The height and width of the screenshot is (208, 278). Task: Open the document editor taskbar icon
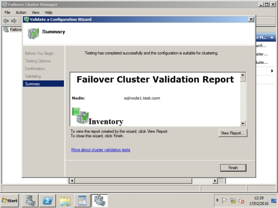click(x=82, y=201)
